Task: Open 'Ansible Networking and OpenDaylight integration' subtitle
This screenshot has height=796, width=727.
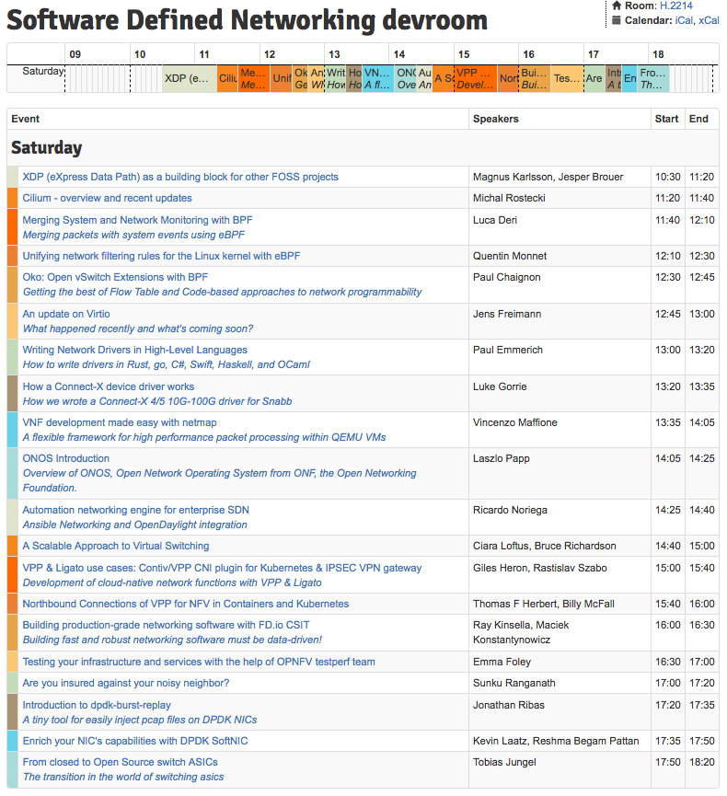Action: click(134, 525)
